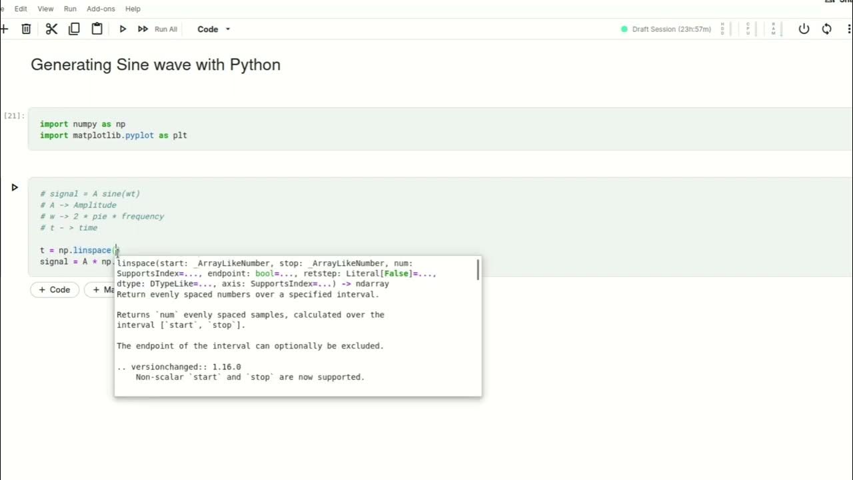This screenshot has width=853, height=480.
Task: Click the Run All text button
Action: tap(166, 29)
